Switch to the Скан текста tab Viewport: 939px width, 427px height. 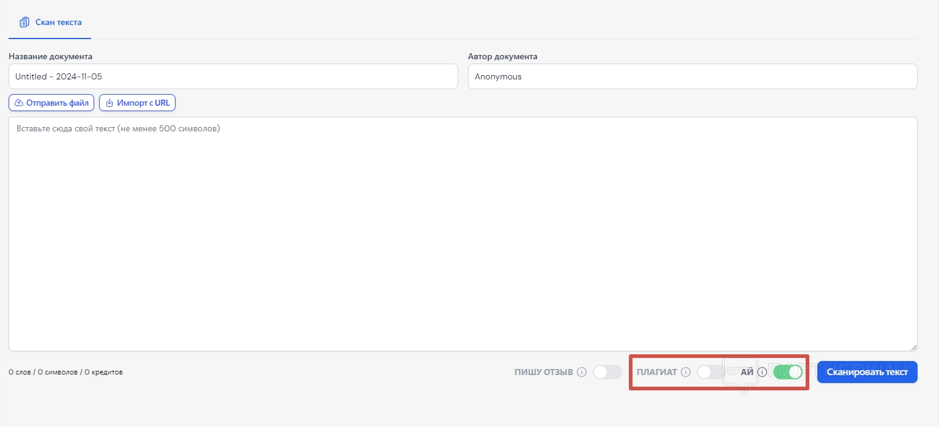[x=58, y=23]
